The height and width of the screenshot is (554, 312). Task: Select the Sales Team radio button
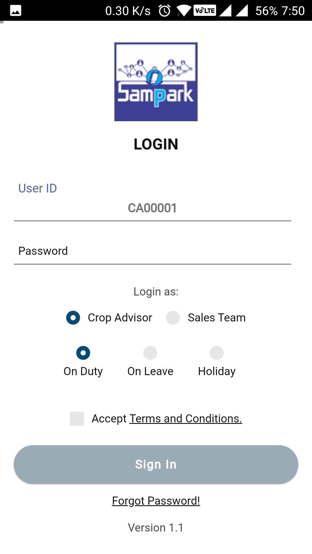[x=173, y=318]
